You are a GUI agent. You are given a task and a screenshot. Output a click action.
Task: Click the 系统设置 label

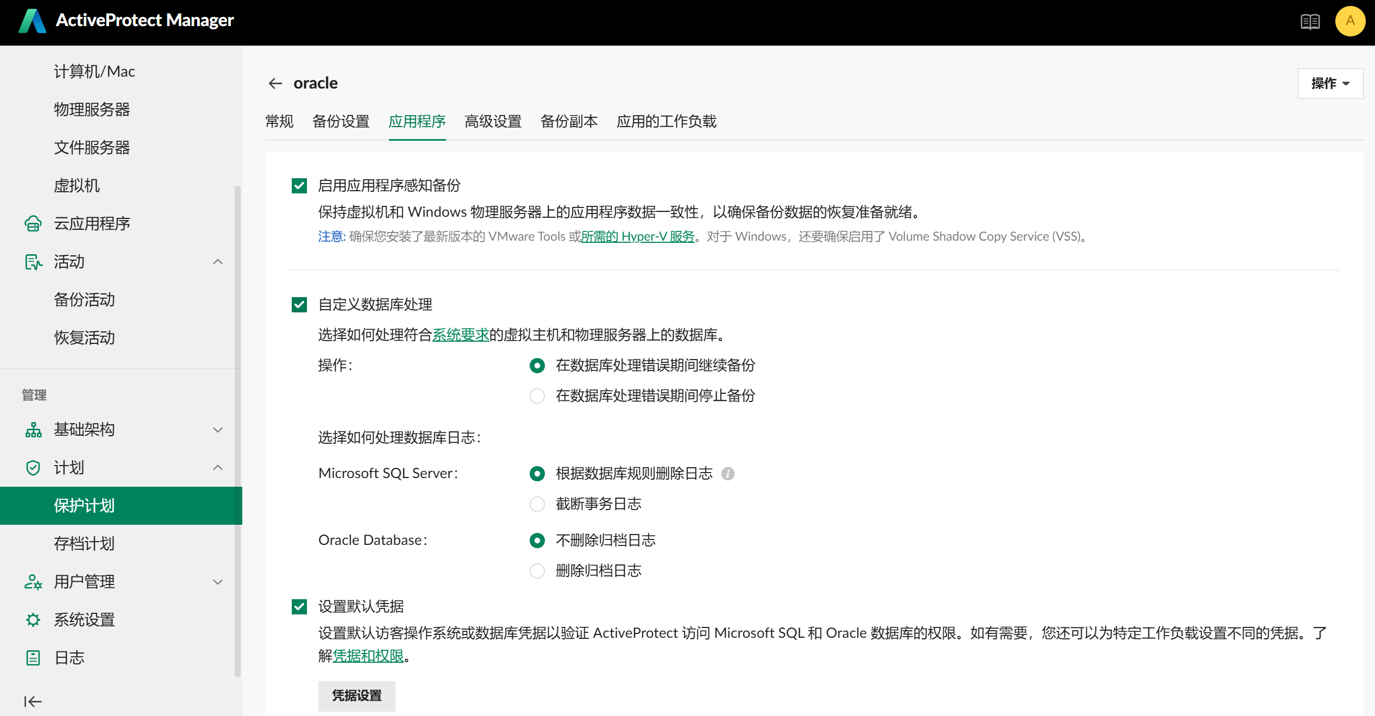[84, 620]
